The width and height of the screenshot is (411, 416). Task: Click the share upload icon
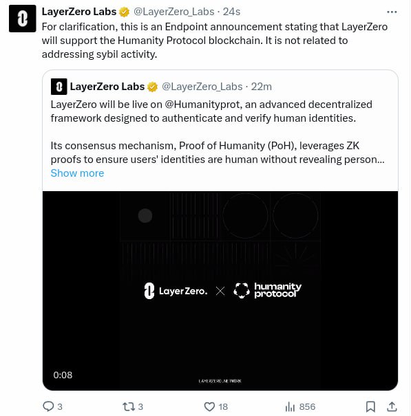pyautogui.click(x=392, y=406)
